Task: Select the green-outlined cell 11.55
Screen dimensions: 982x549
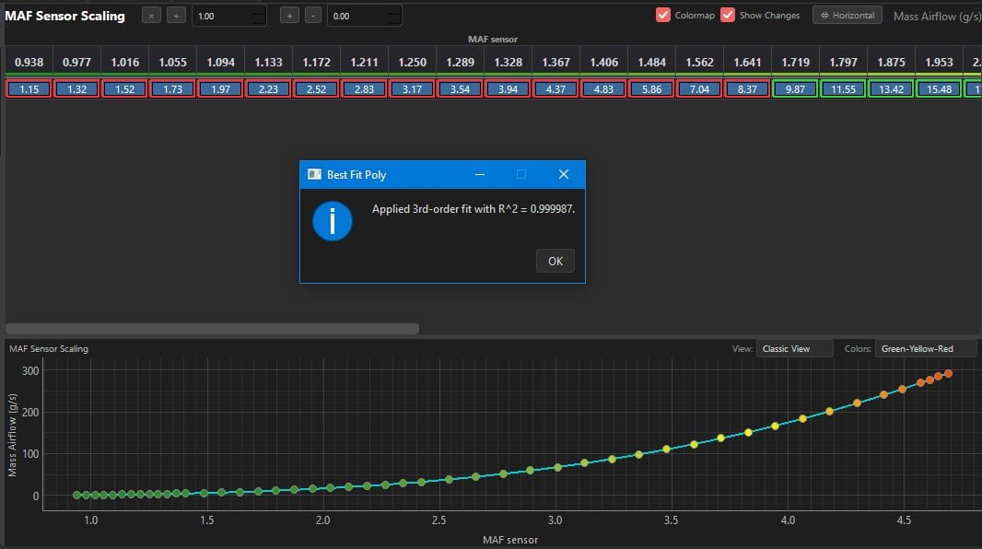Action: pyautogui.click(x=843, y=89)
